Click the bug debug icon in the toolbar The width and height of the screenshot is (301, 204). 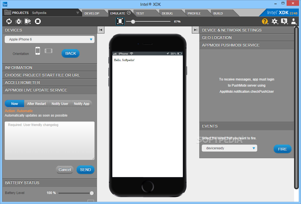(19, 21)
